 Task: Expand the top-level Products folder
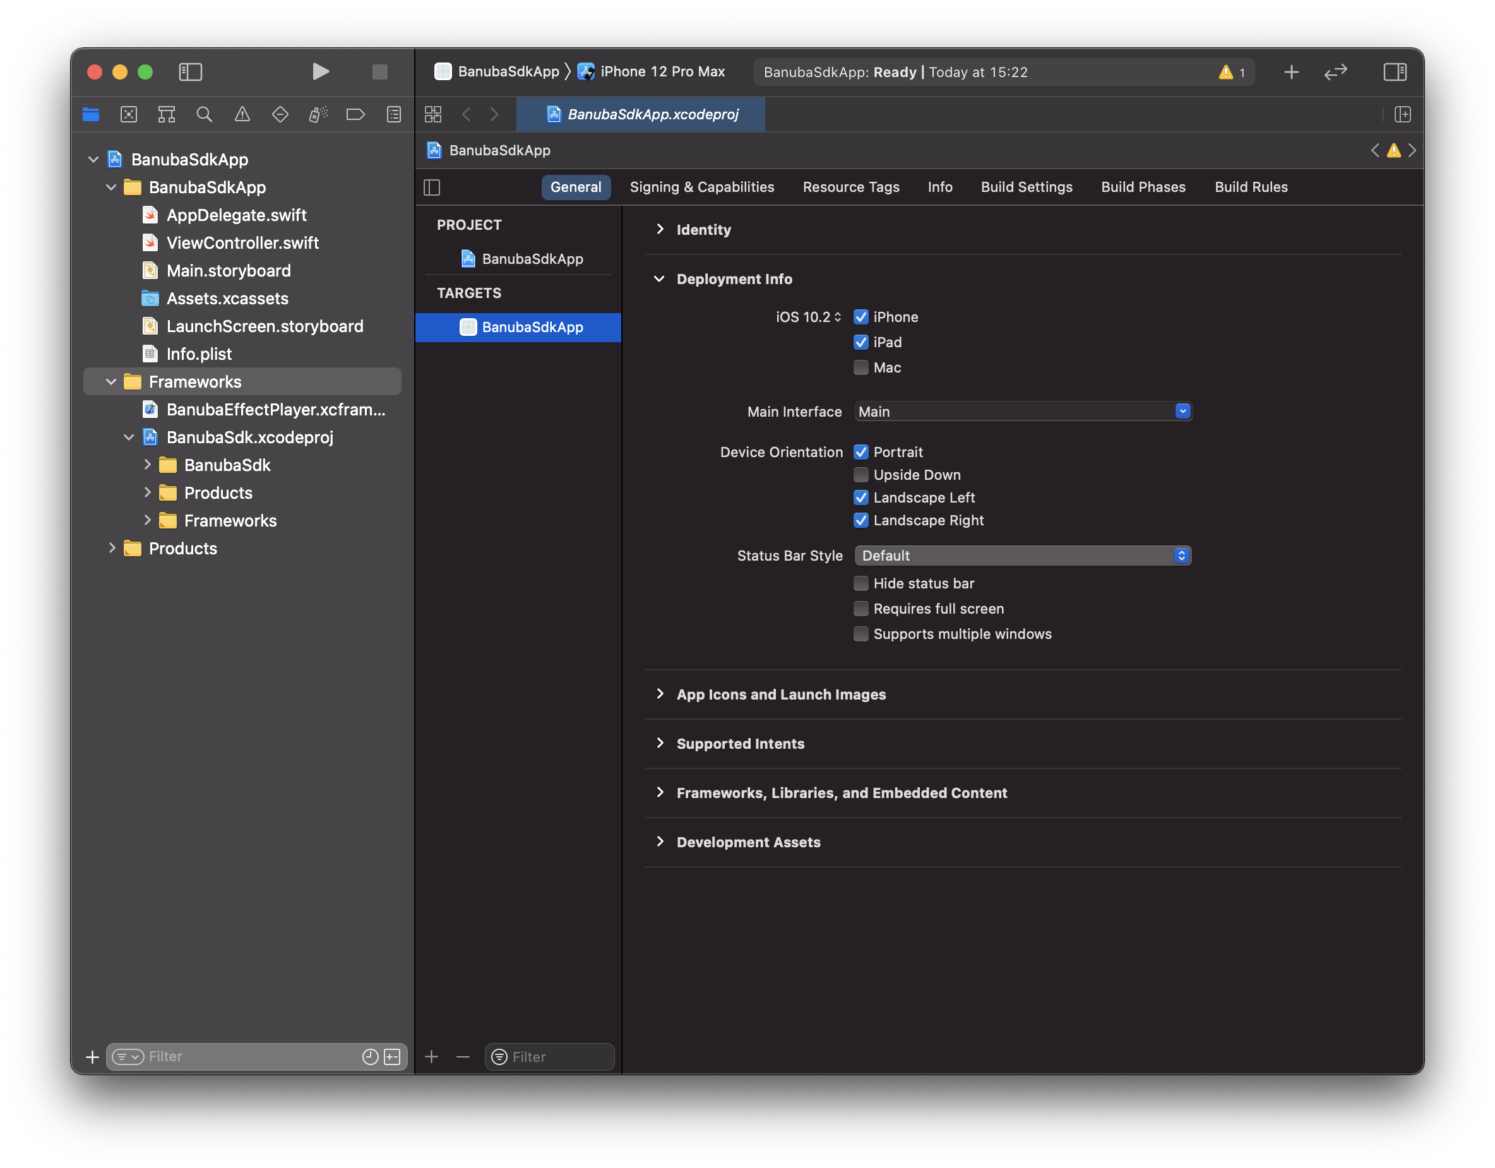(112, 549)
